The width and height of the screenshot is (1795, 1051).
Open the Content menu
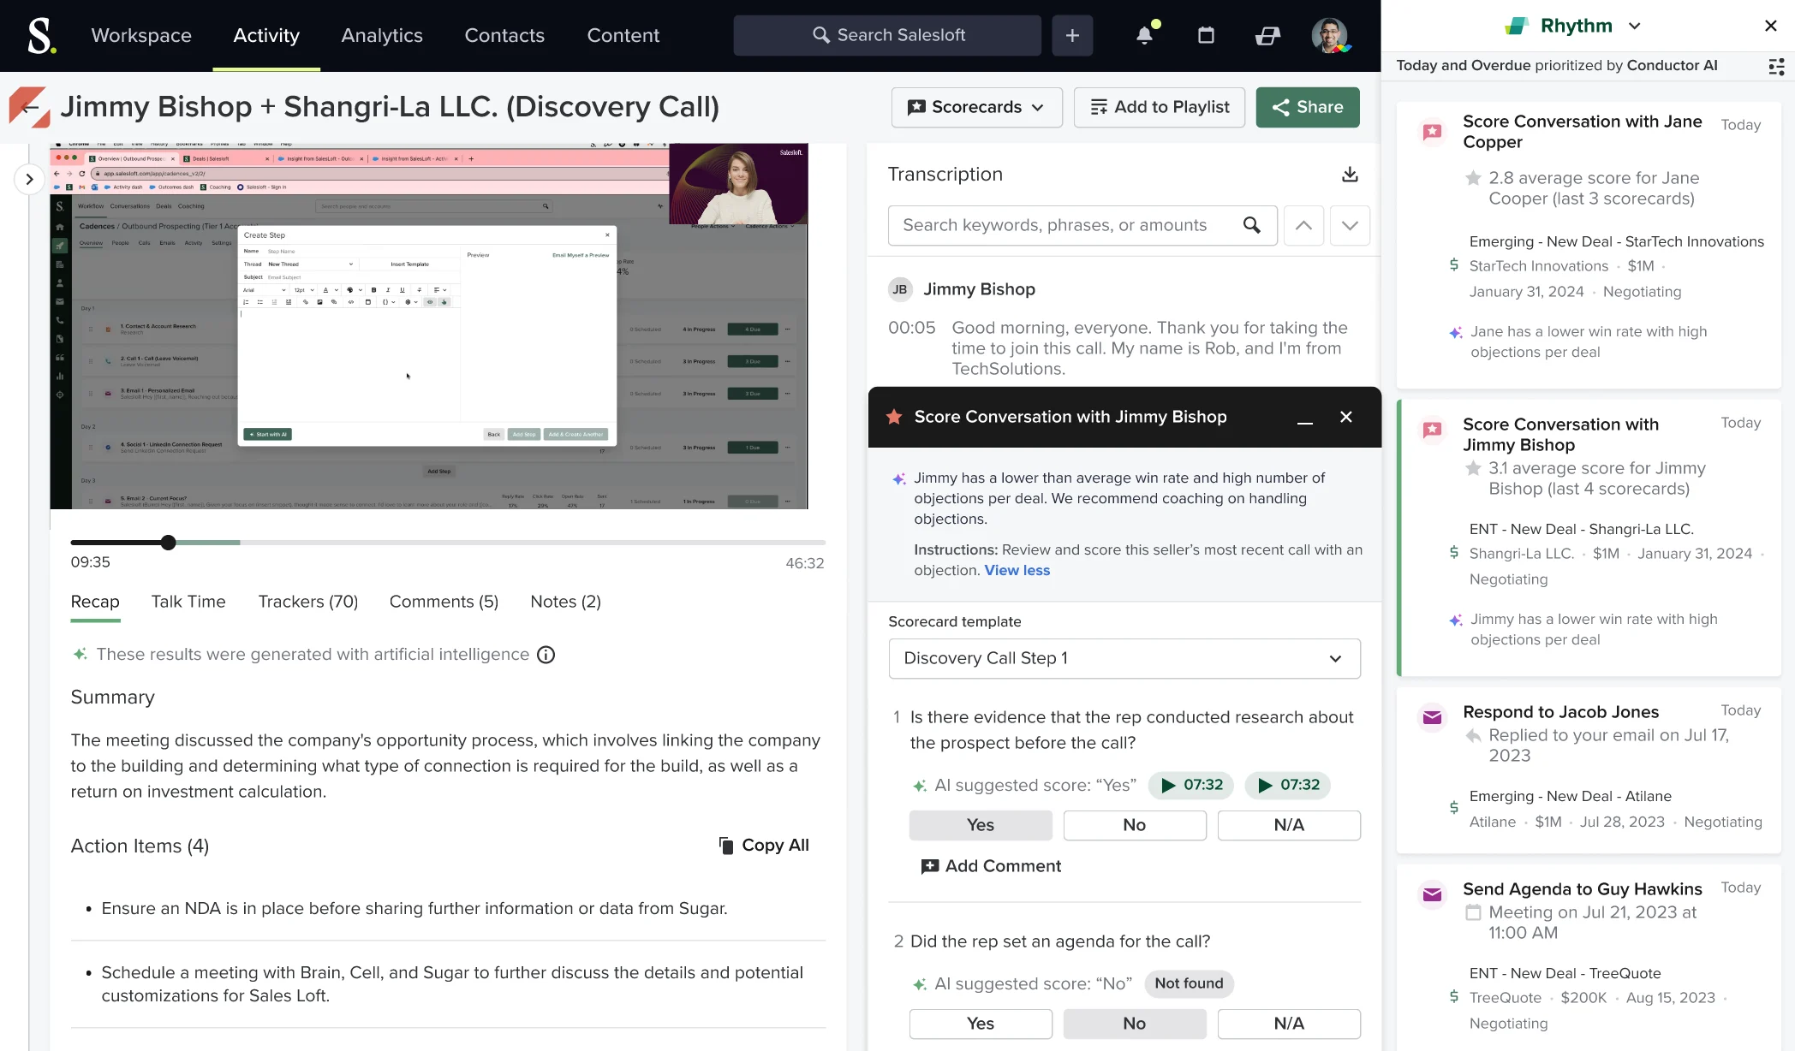pyautogui.click(x=623, y=35)
